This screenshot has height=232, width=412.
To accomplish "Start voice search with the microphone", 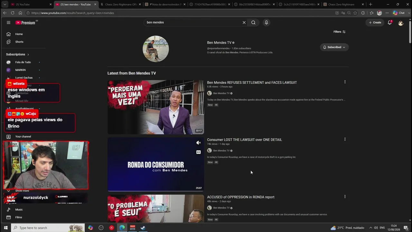I will [x=266, y=23].
